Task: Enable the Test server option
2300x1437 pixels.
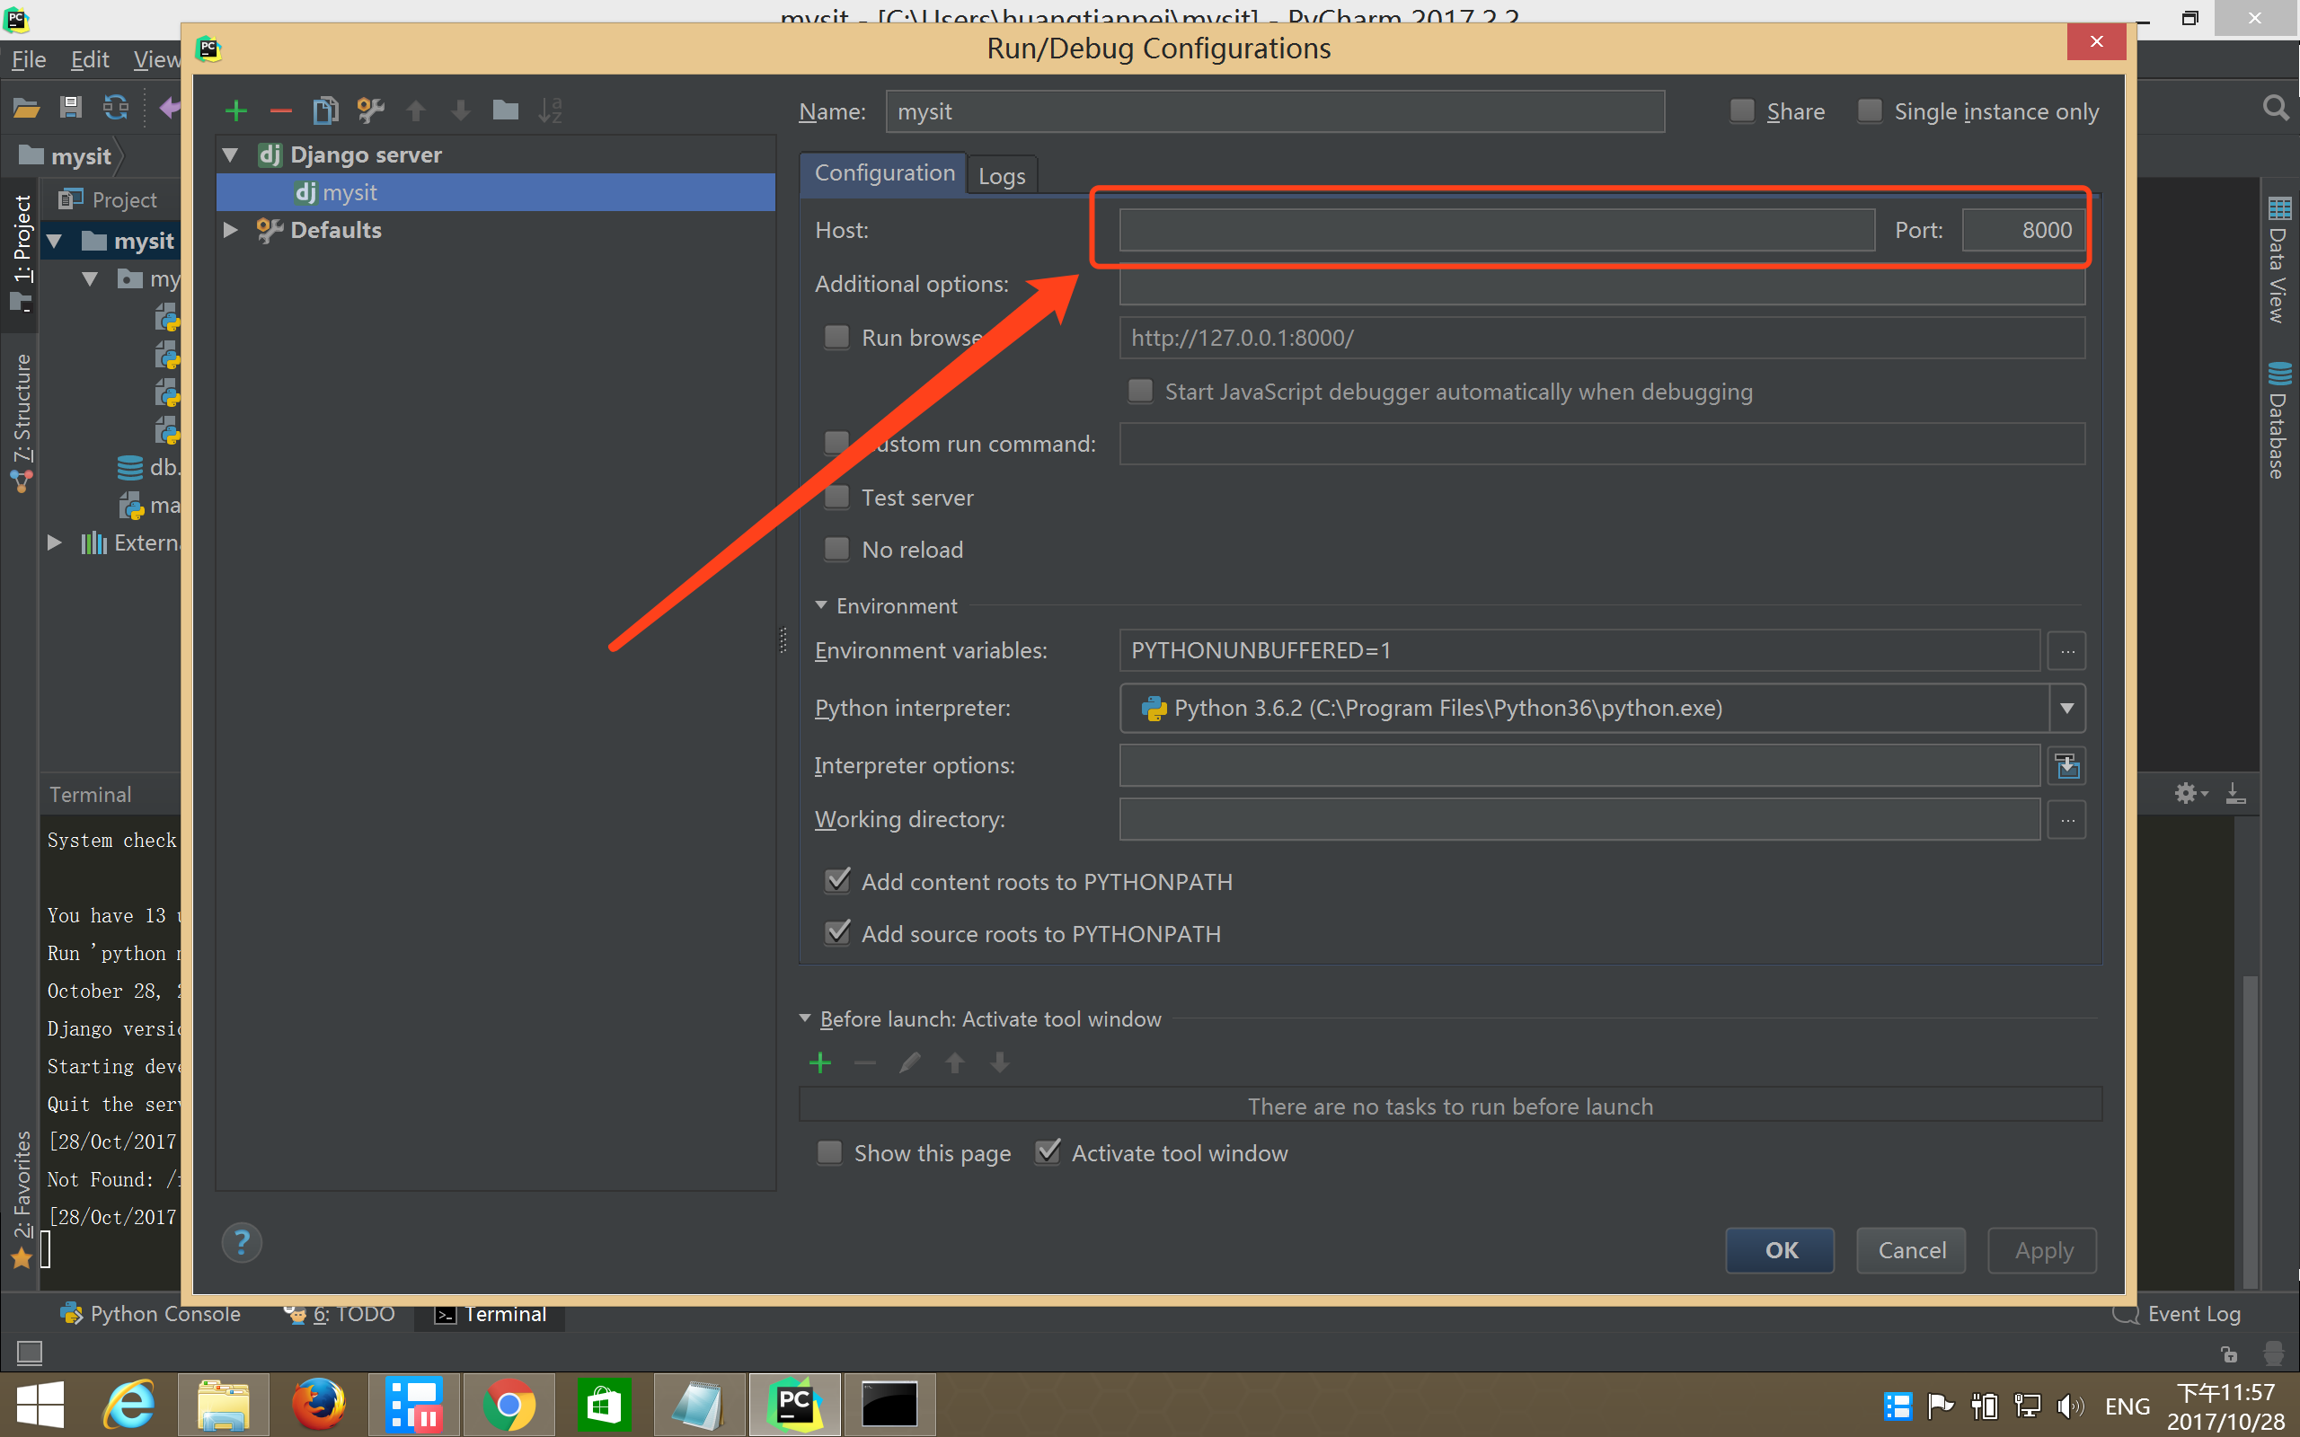Action: click(x=836, y=497)
